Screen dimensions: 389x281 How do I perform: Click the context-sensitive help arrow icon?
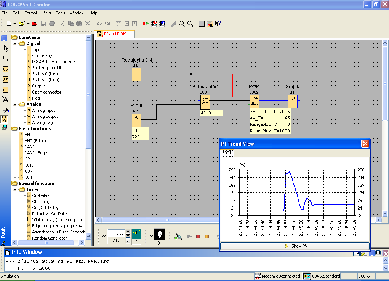coord(218,23)
